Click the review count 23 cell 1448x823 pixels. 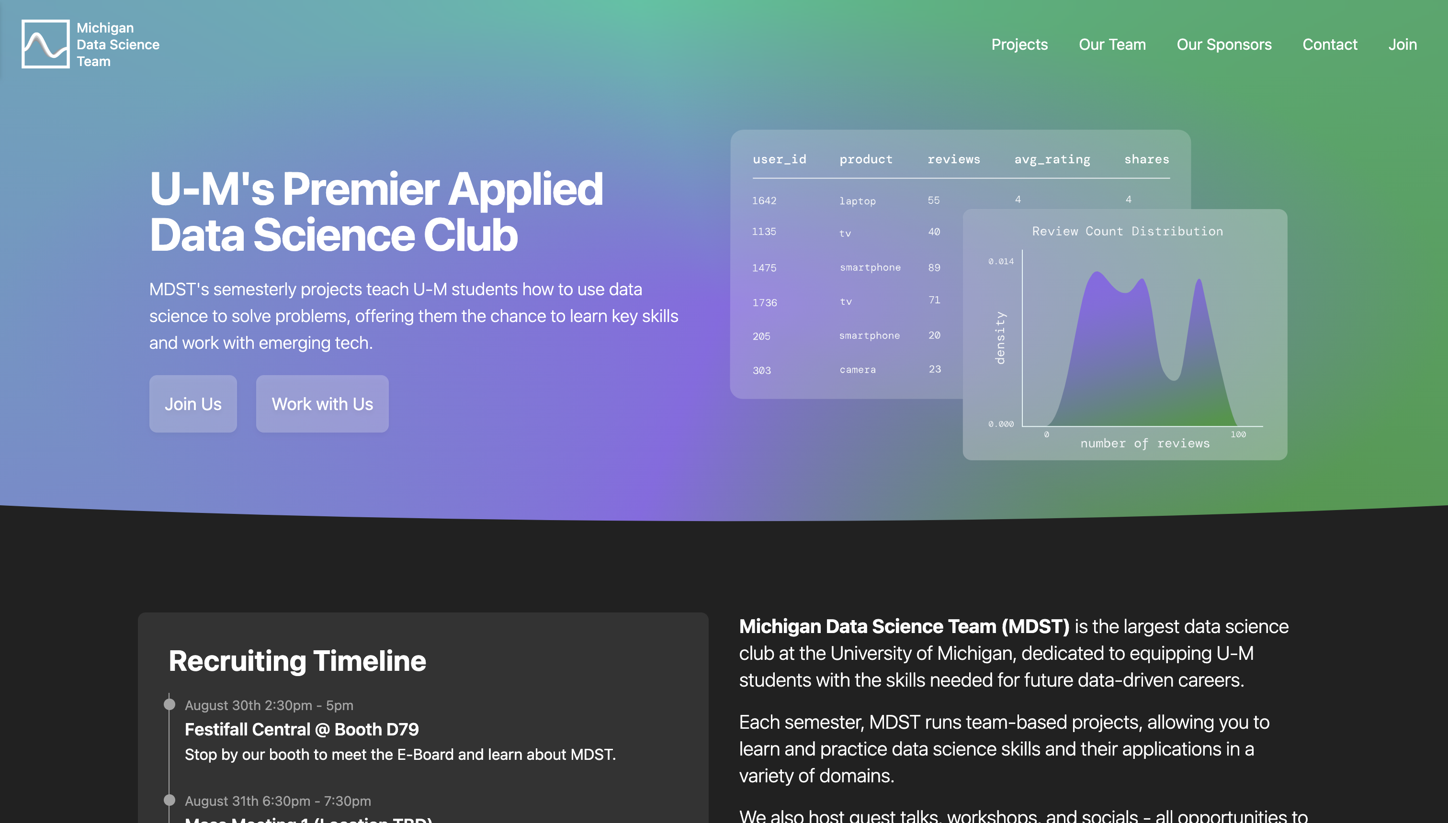tap(935, 369)
